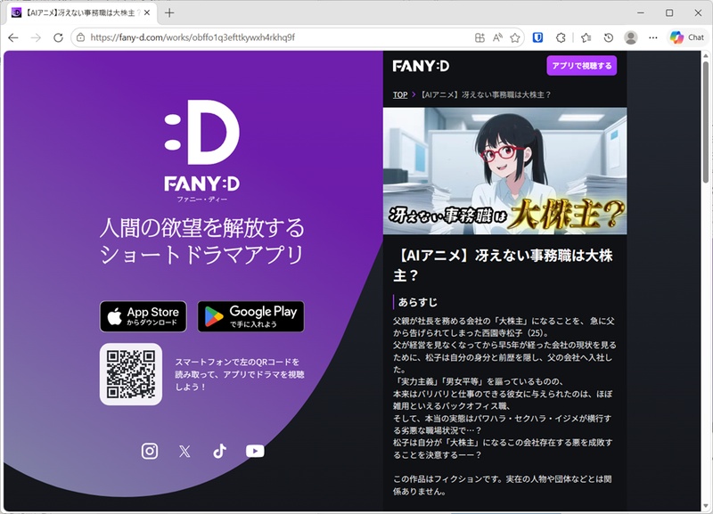This screenshot has height=514, width=713.
Task: Click the large :D FANY:D logo
Action: pyautogui.click(x=202, y=151)
